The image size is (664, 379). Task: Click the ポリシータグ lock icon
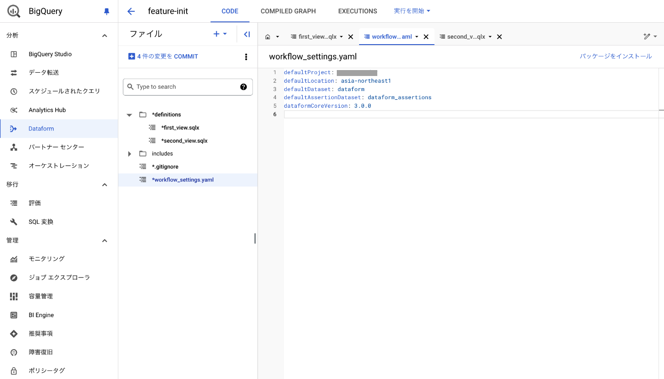14,371
